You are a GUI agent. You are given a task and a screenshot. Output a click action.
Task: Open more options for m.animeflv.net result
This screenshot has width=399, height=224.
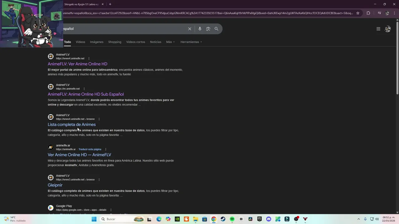84,89
